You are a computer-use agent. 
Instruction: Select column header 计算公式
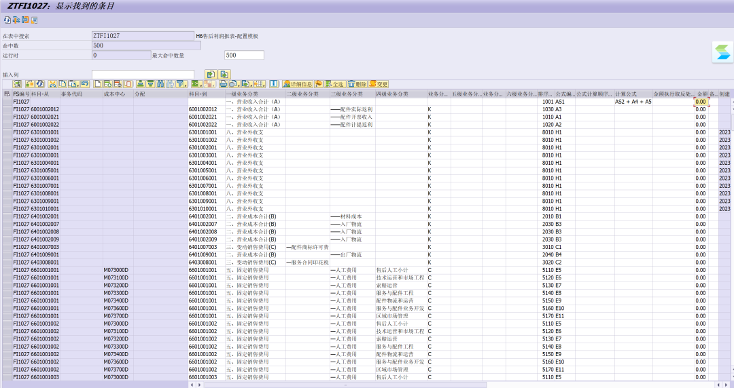click(x=633, y=94)
